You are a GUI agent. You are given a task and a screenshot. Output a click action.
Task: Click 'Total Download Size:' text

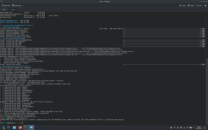tap(9, 21)
